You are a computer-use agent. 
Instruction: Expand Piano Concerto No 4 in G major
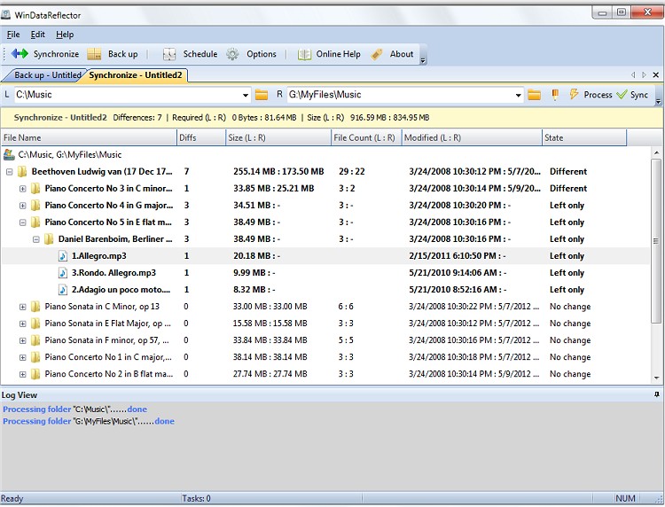point(23,206)
